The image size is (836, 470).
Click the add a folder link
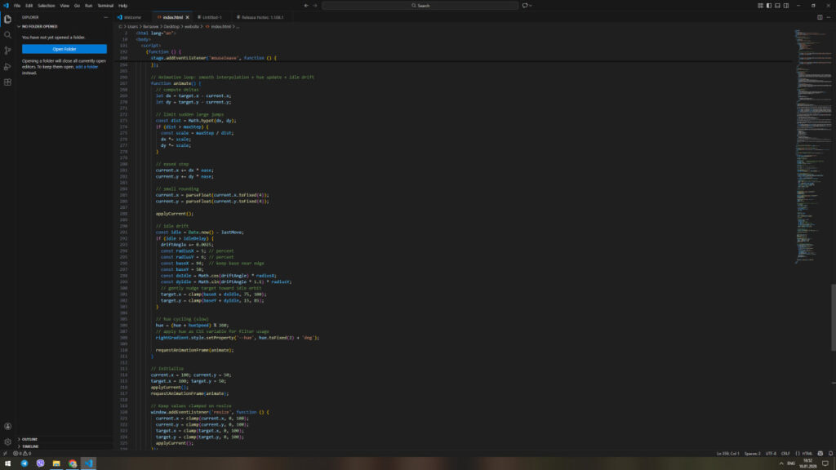point(87,67)
